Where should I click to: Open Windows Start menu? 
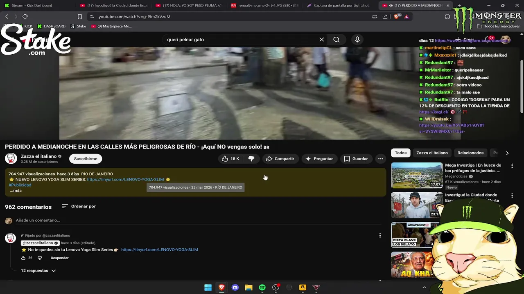click(208, 287)
